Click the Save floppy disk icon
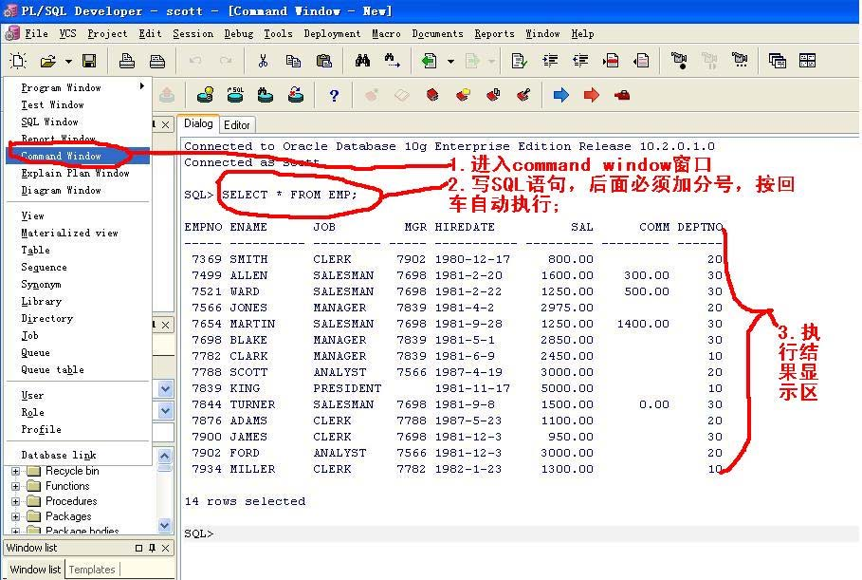The width and height of the screenshot is (862, 580). pos(89,61)
